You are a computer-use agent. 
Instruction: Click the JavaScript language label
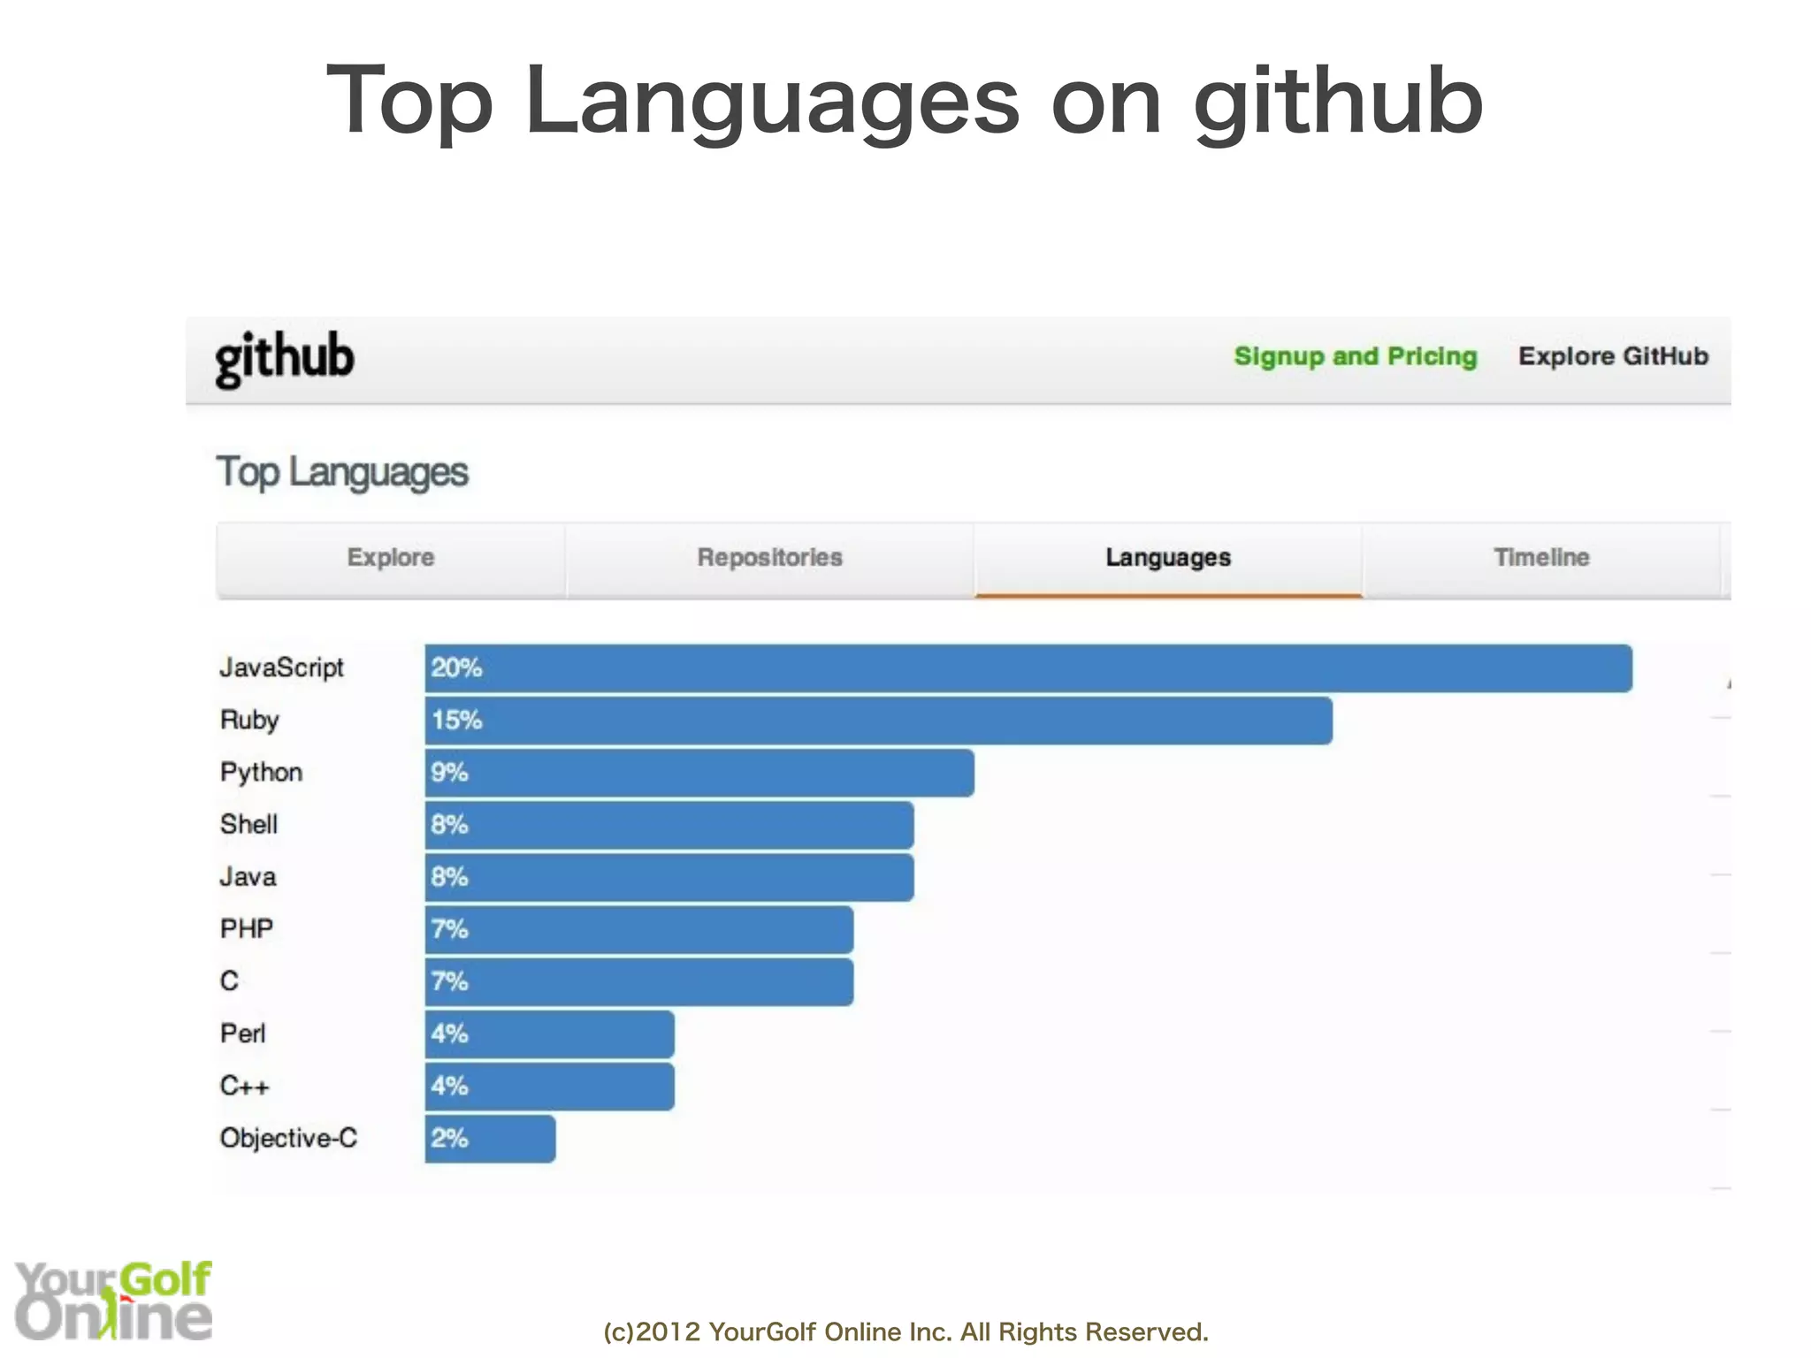[x=281, y=668]
